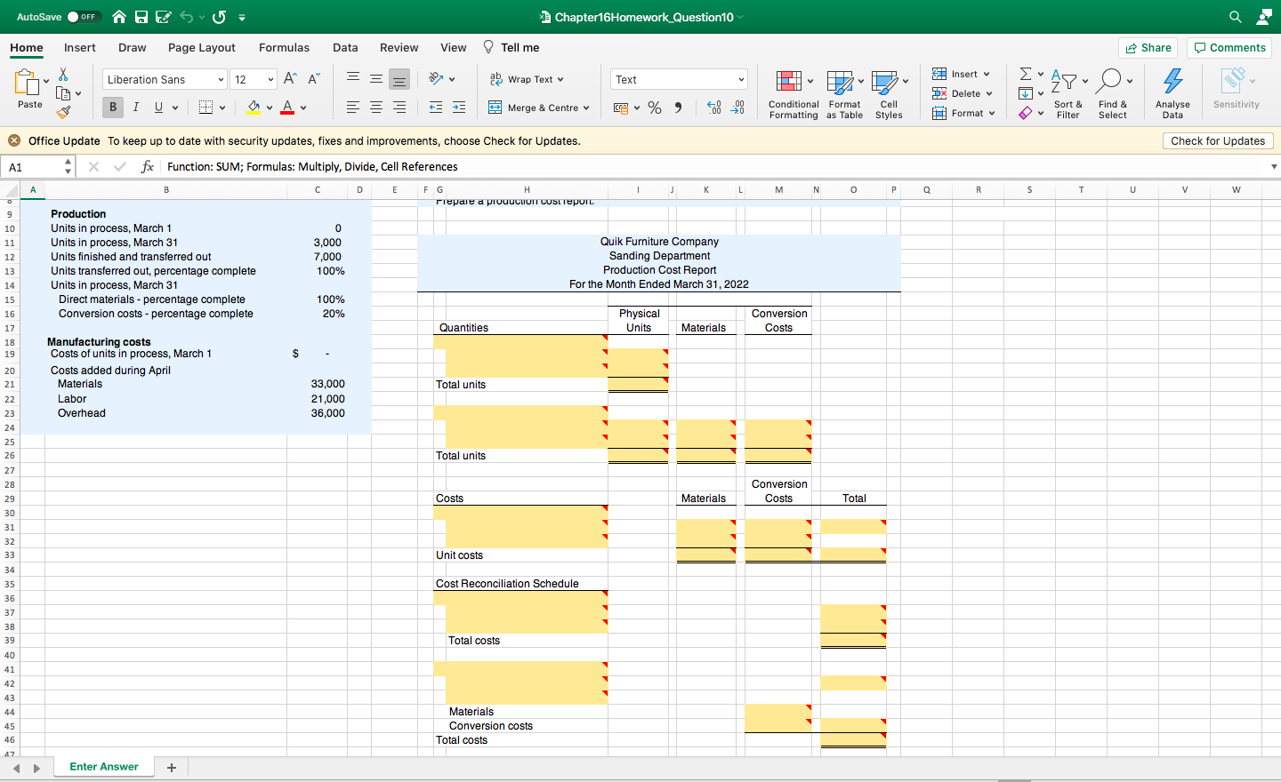
Task: Click the Format Painter brush icon
Action: [x=63, y=112]
